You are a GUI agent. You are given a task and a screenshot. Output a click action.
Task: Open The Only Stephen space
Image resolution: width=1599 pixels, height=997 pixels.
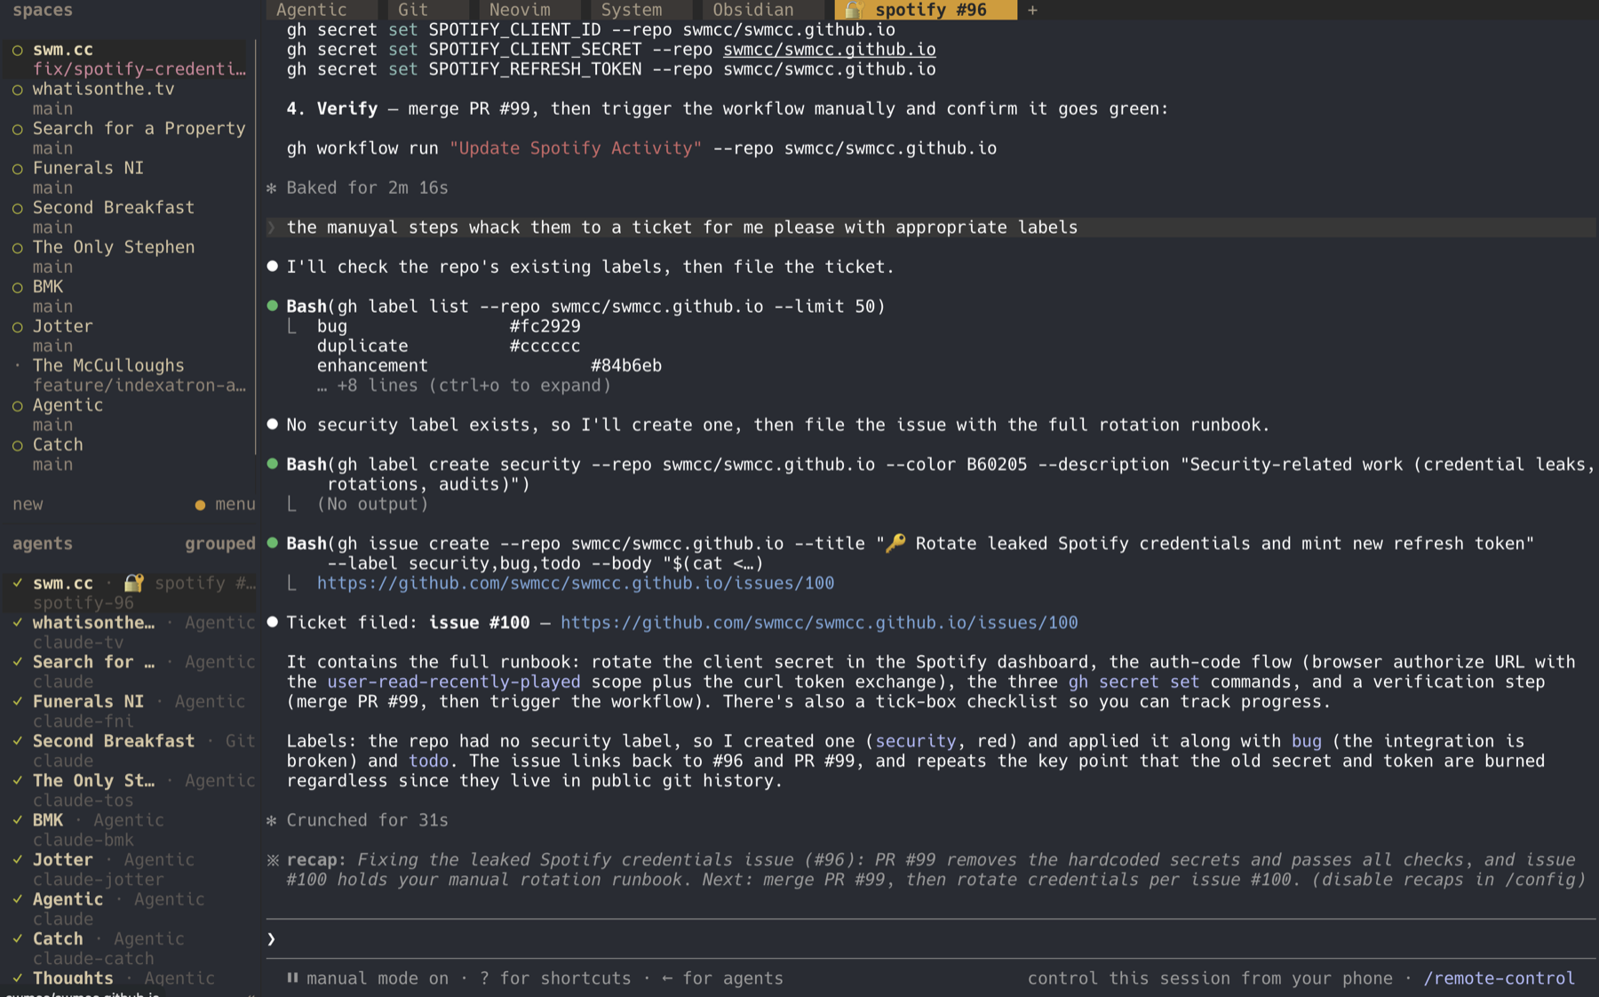tap(129, 256)
